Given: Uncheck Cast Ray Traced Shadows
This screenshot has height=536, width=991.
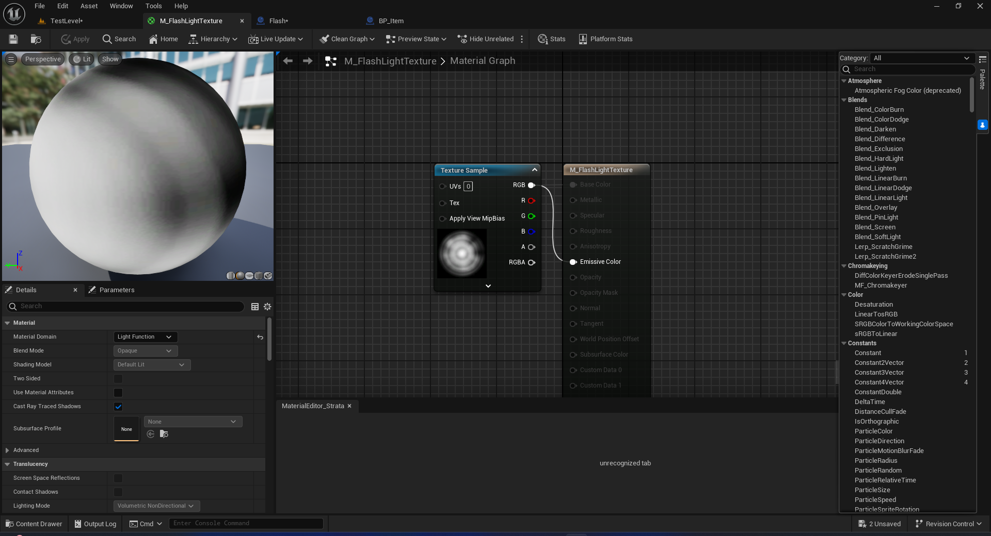Looking at the screenshot, I should [118, 407].
